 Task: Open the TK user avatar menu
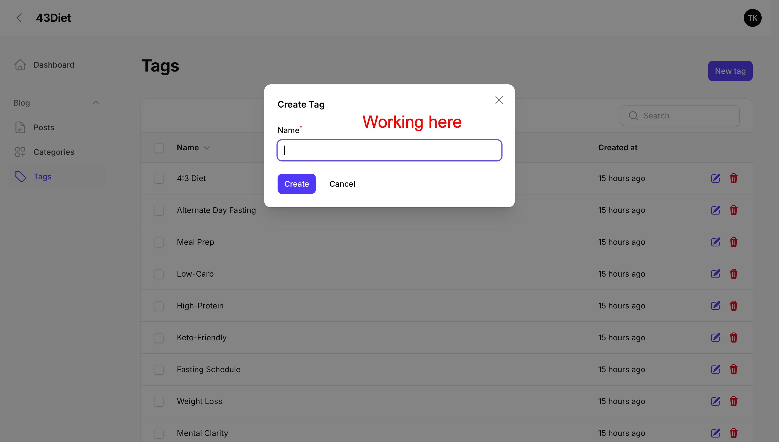752,18
